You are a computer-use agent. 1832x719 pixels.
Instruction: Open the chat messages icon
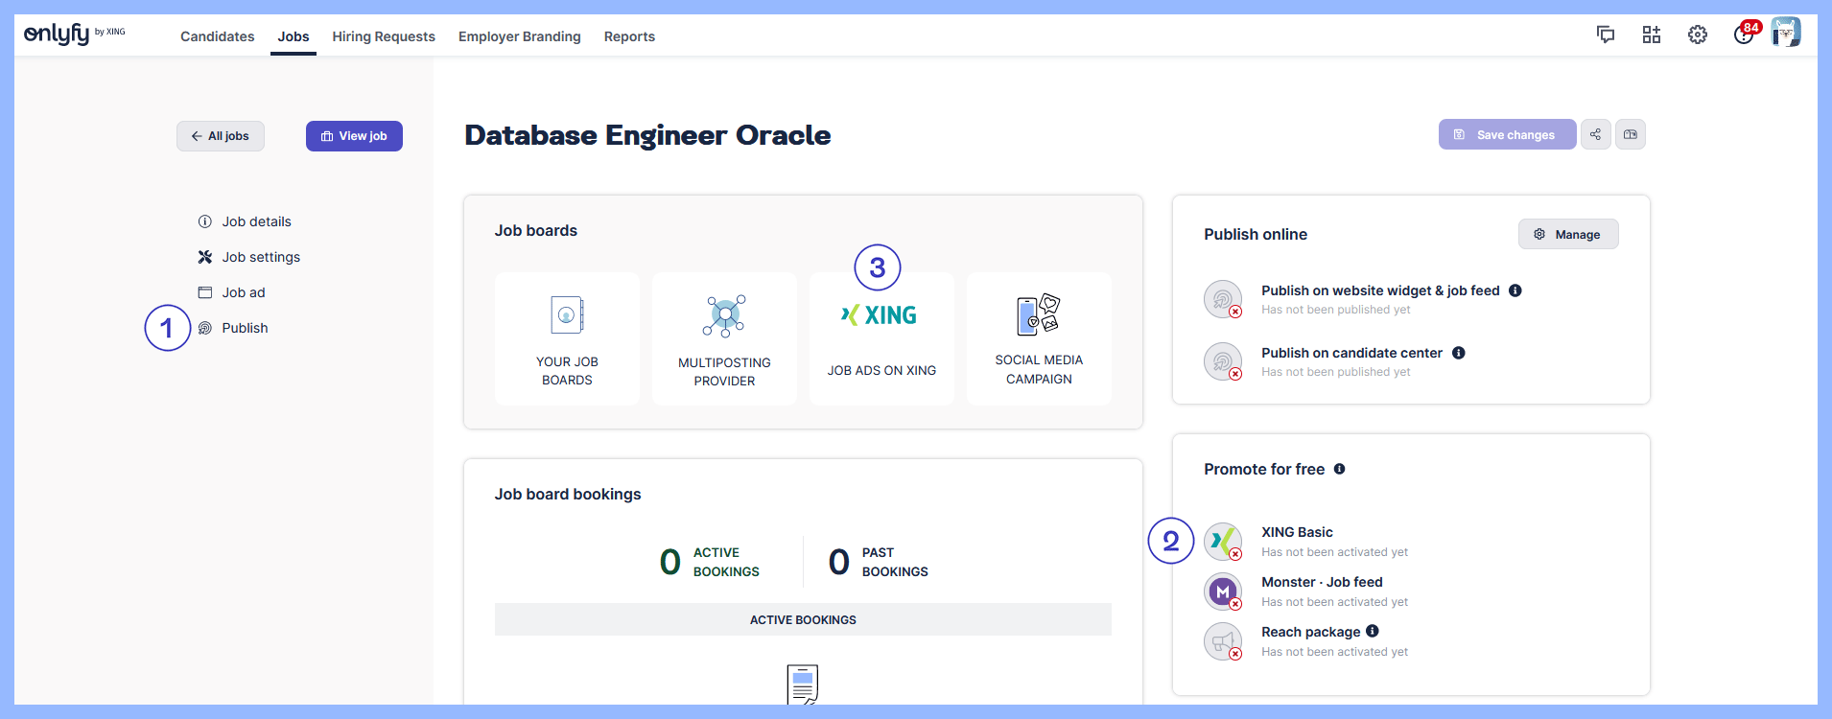1605,35
